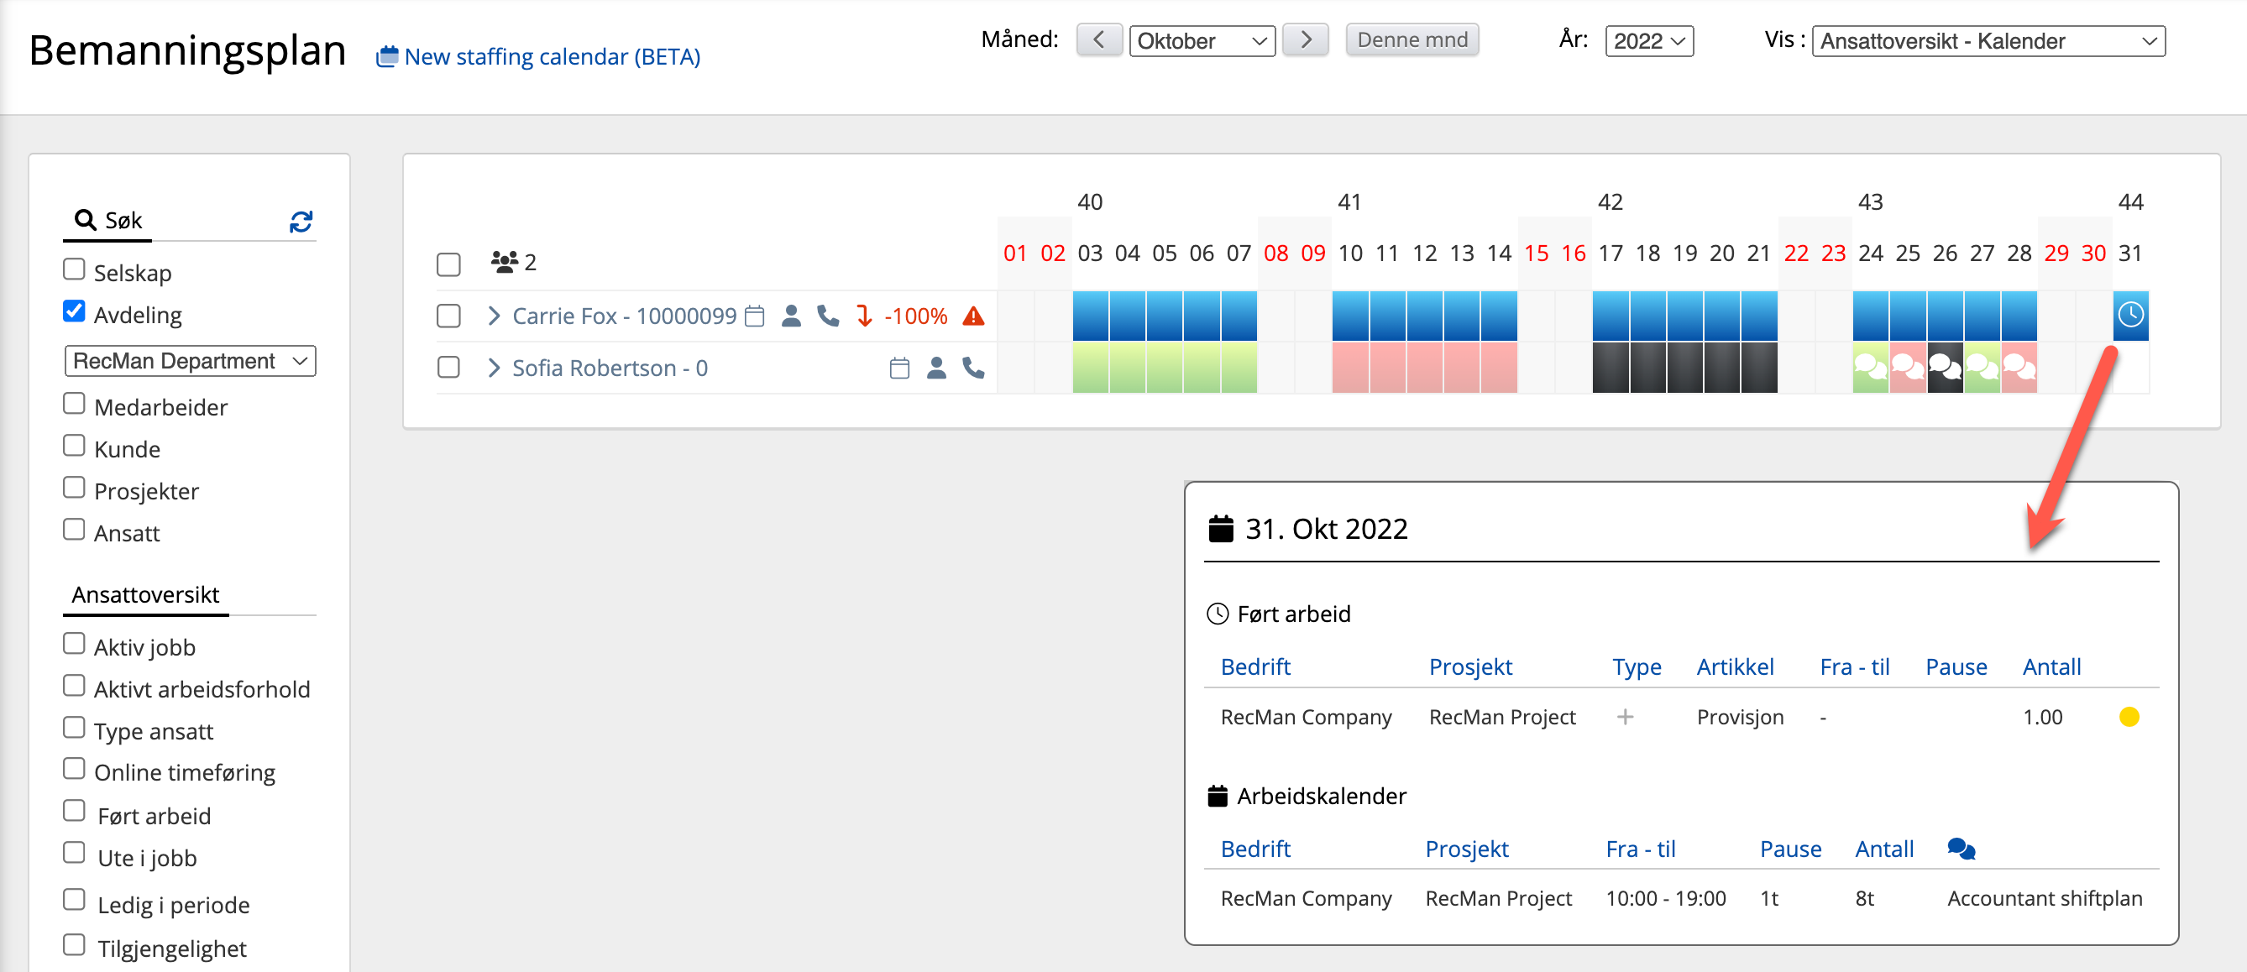Viewport: 2247px width, 972px height.
Task: Tick the checkbox next to Carrie Fox
Action: click(x=448, y=316)
